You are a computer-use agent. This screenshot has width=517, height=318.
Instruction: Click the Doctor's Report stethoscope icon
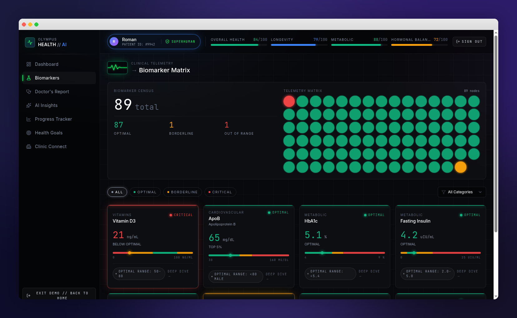[x=29, y=92]
